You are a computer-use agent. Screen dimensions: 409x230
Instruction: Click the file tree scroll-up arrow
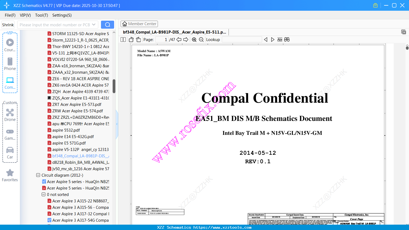114,32
